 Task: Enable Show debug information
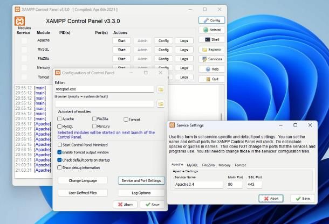[59, 167]
